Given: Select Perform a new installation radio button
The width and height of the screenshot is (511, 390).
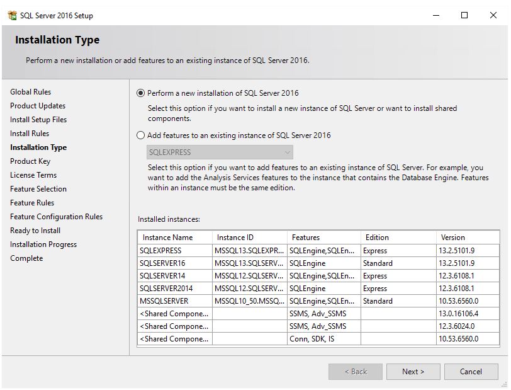Looking at the screenshot, I should click(140, 93).
